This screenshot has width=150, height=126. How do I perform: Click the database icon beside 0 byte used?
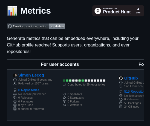pyautogui.click(x=15, y=105)
